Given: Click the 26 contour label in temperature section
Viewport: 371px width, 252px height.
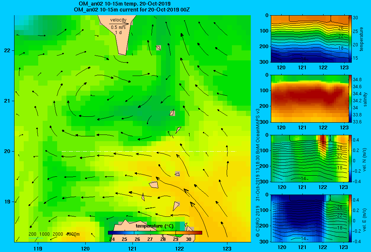Looking at the screenshot, I should (341, 28).
